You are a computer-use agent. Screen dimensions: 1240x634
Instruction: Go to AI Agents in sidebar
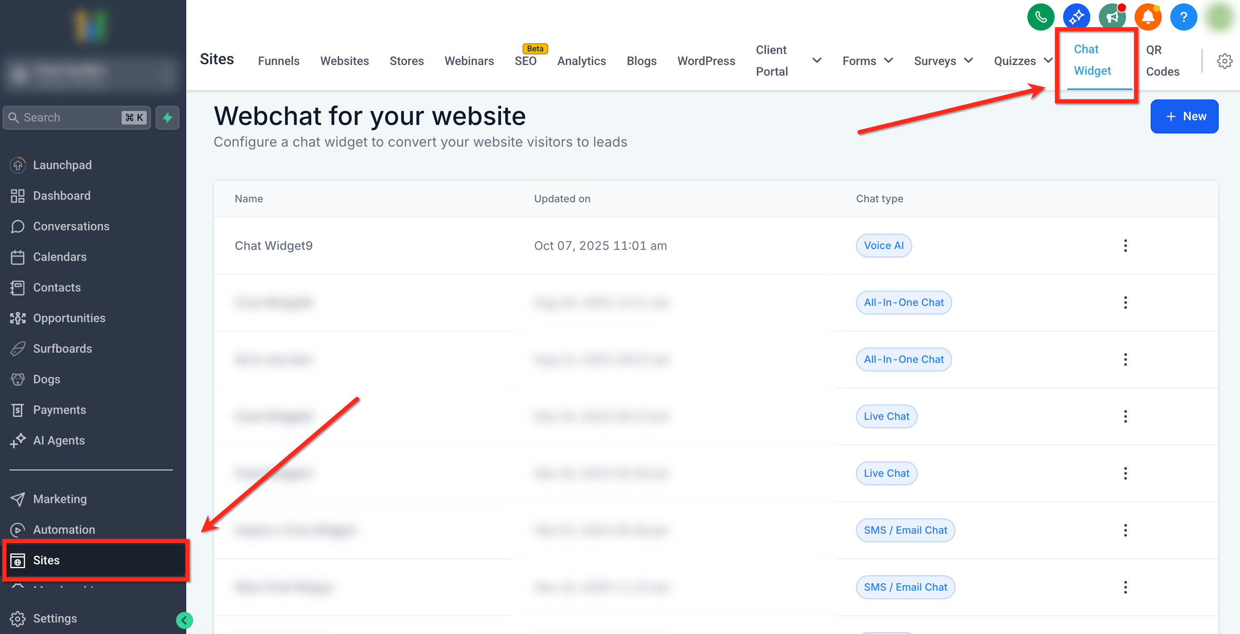pyautogui.click(x=59, y=440)
